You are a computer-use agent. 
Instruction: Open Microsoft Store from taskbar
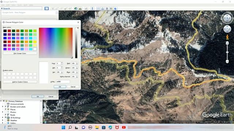tap(103, 127)
